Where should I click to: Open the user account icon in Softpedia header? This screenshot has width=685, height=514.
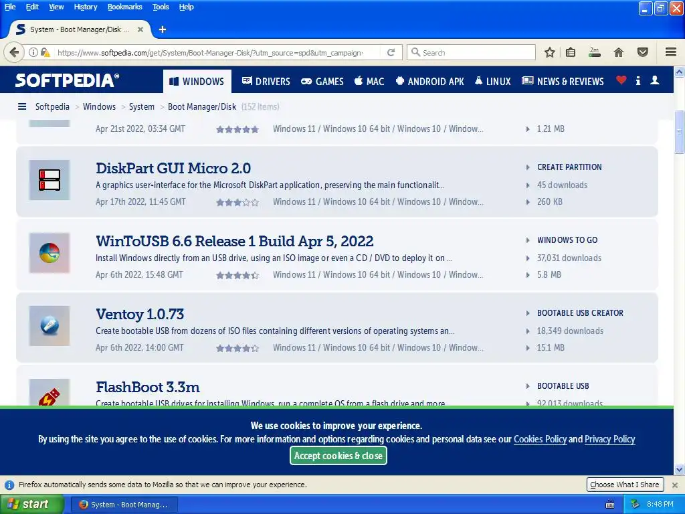coord(655,80)
